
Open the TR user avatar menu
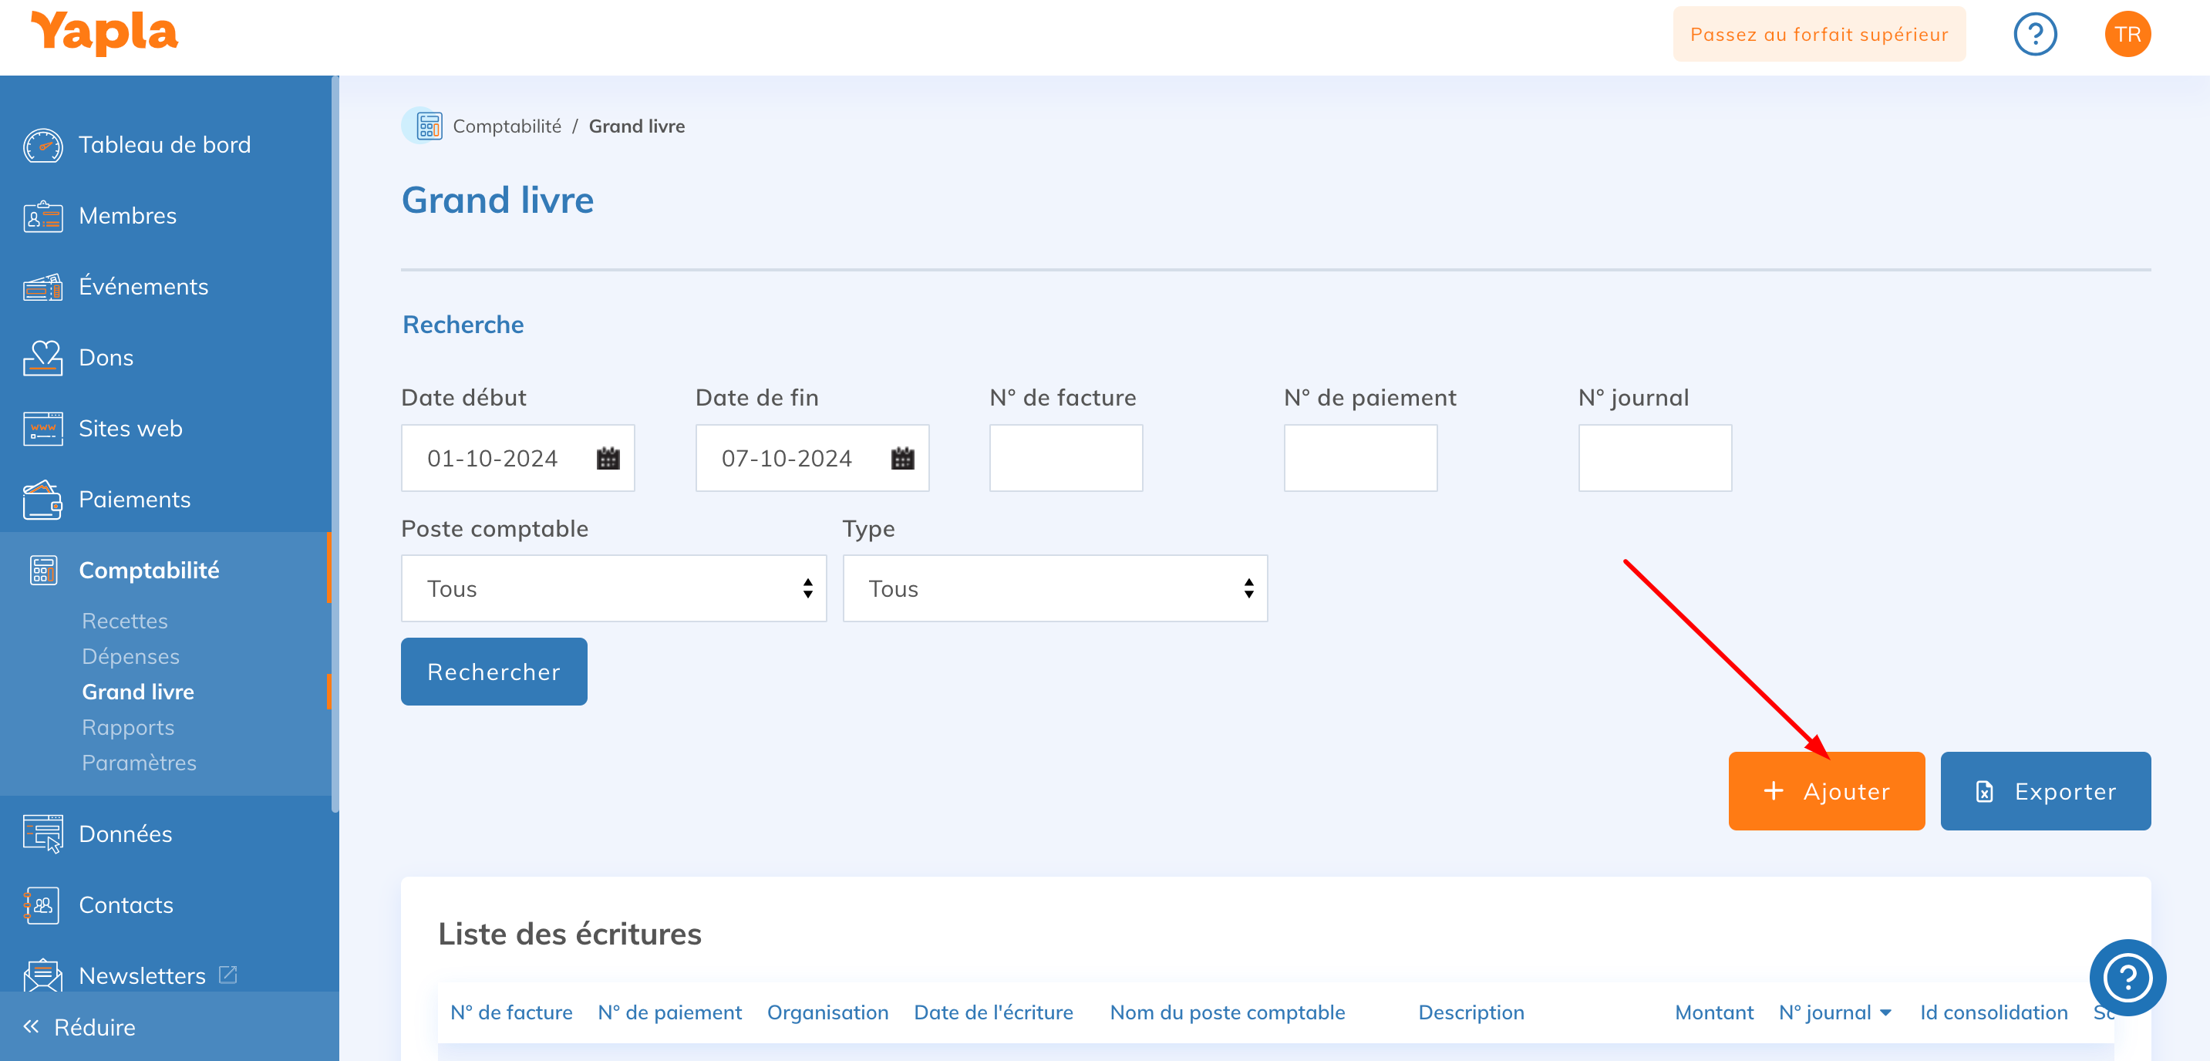tap(2127, 34)
